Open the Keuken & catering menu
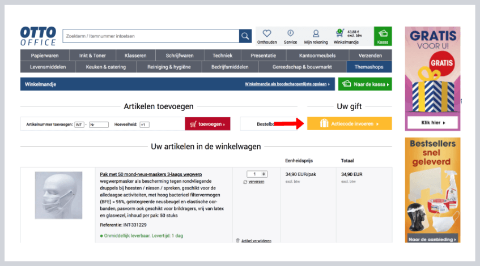 point(106,67)
